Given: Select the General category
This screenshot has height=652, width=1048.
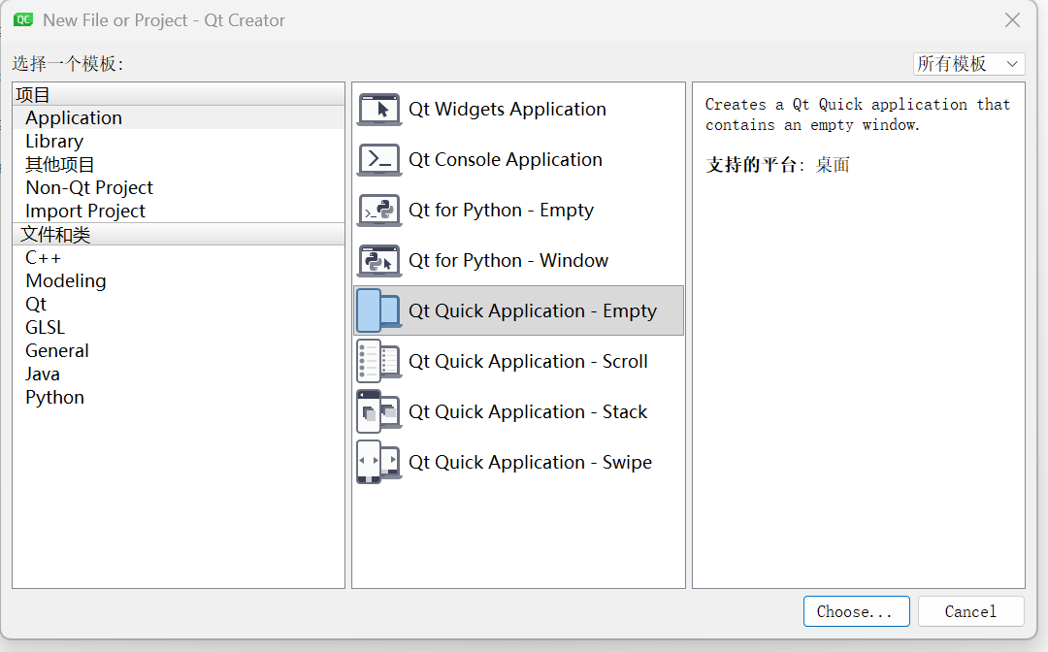Looking at the screenshot, I should (x=179, y=350).
